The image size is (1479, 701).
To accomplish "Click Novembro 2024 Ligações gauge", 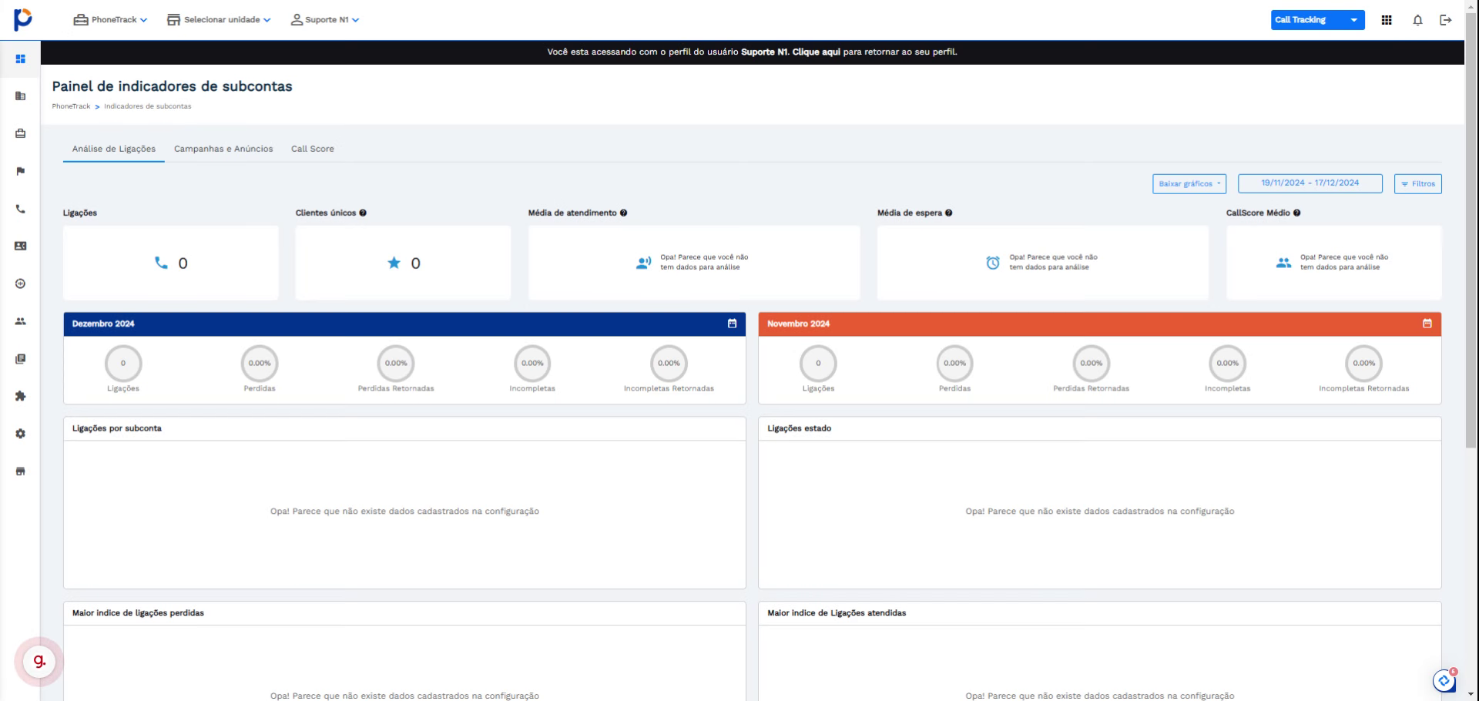I will pos(818,363).
